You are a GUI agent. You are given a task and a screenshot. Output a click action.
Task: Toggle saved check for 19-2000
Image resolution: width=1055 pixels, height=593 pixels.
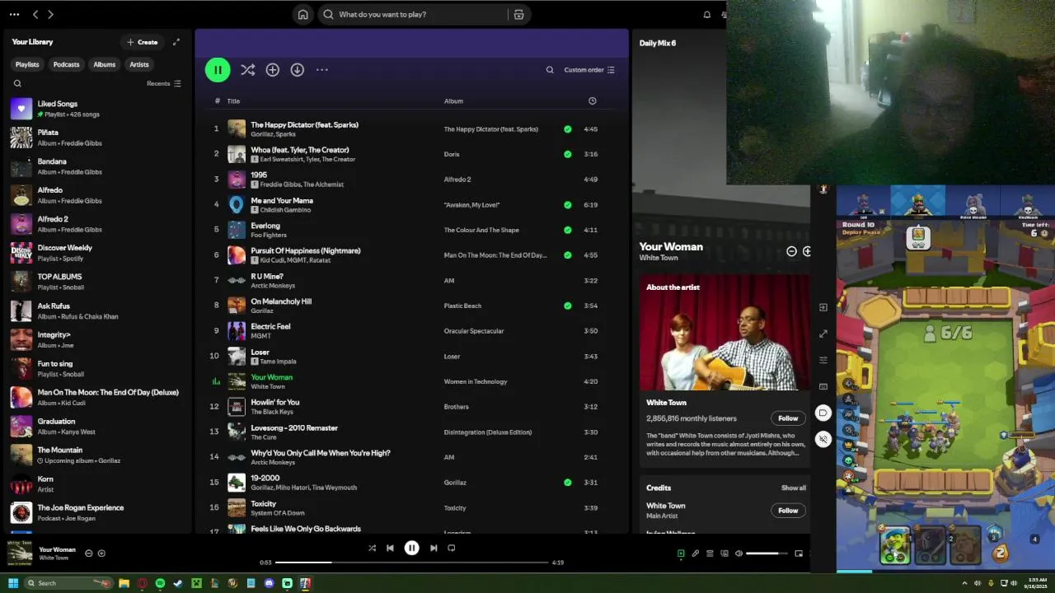(567, 483)
